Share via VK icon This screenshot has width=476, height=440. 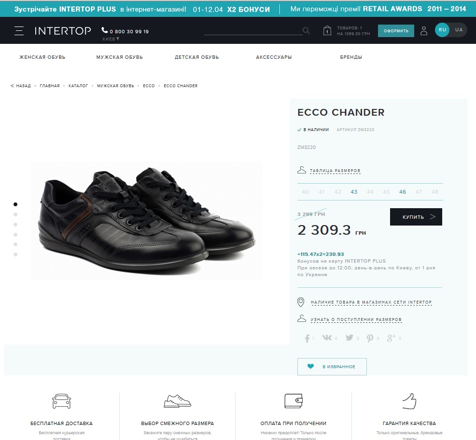327,337
